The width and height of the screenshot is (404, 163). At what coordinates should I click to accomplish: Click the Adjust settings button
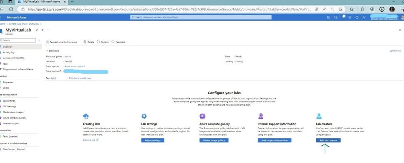coord(152,140)
